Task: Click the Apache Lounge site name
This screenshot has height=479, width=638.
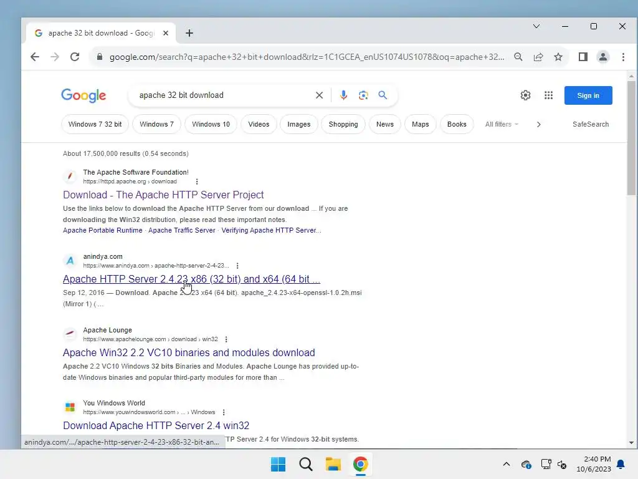Action: point(107,330)
